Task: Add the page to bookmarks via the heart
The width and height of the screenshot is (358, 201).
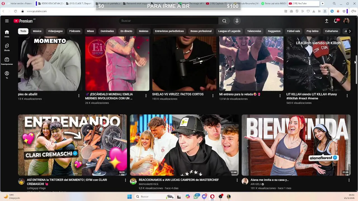Action: coord(308,11)
